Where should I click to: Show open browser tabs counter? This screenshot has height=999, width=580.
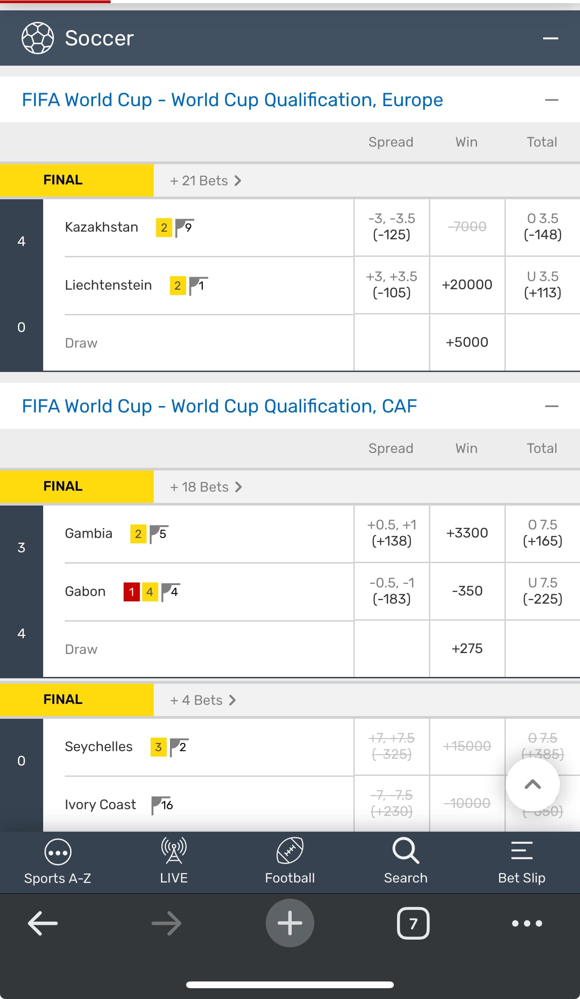(x=413, y=923)
